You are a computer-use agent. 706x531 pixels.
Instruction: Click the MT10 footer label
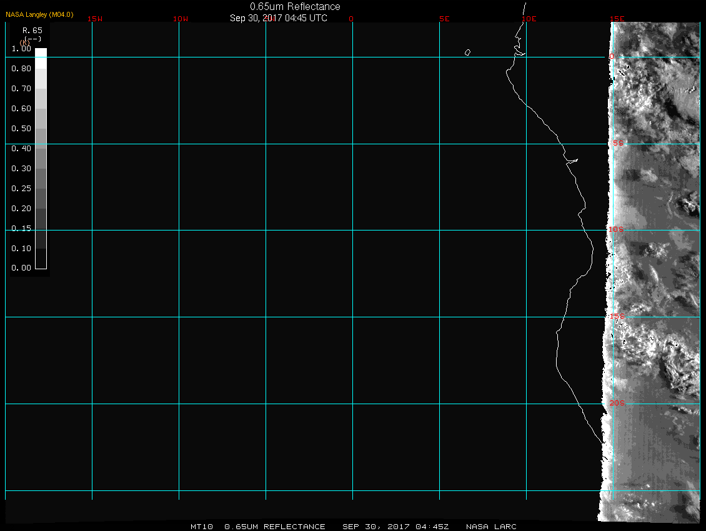[x=202, y=527]
